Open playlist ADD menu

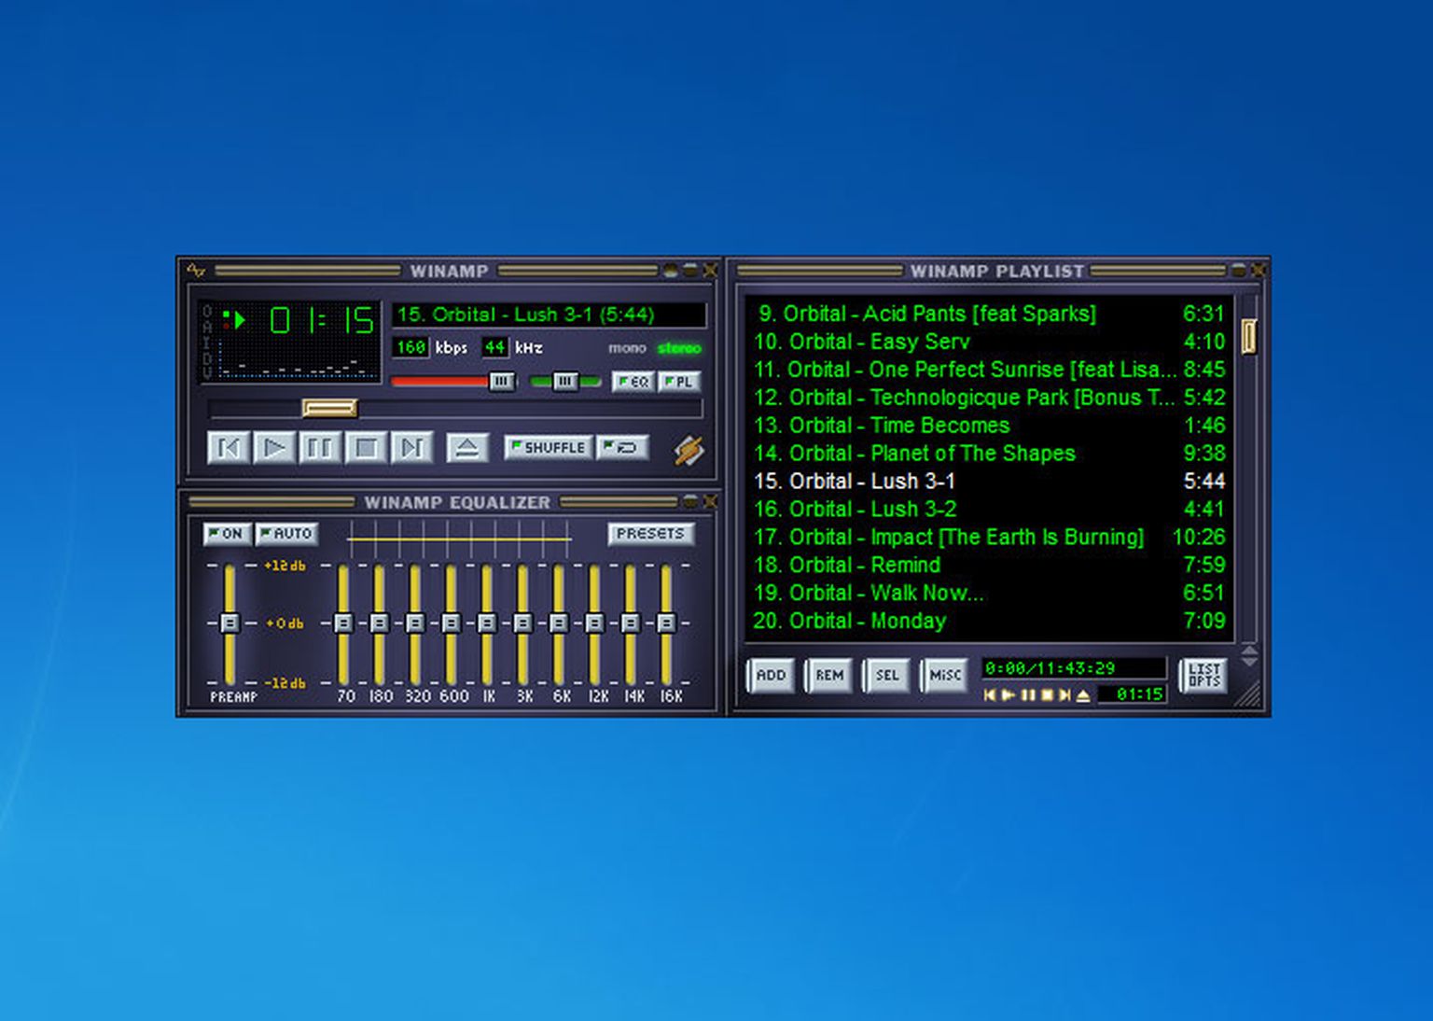click(x=771, y=675)
